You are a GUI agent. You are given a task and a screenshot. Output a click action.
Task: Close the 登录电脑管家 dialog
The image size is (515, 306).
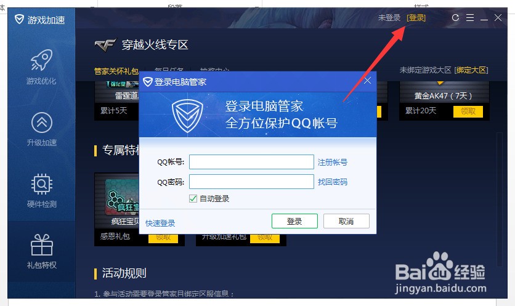pos(368,81)
